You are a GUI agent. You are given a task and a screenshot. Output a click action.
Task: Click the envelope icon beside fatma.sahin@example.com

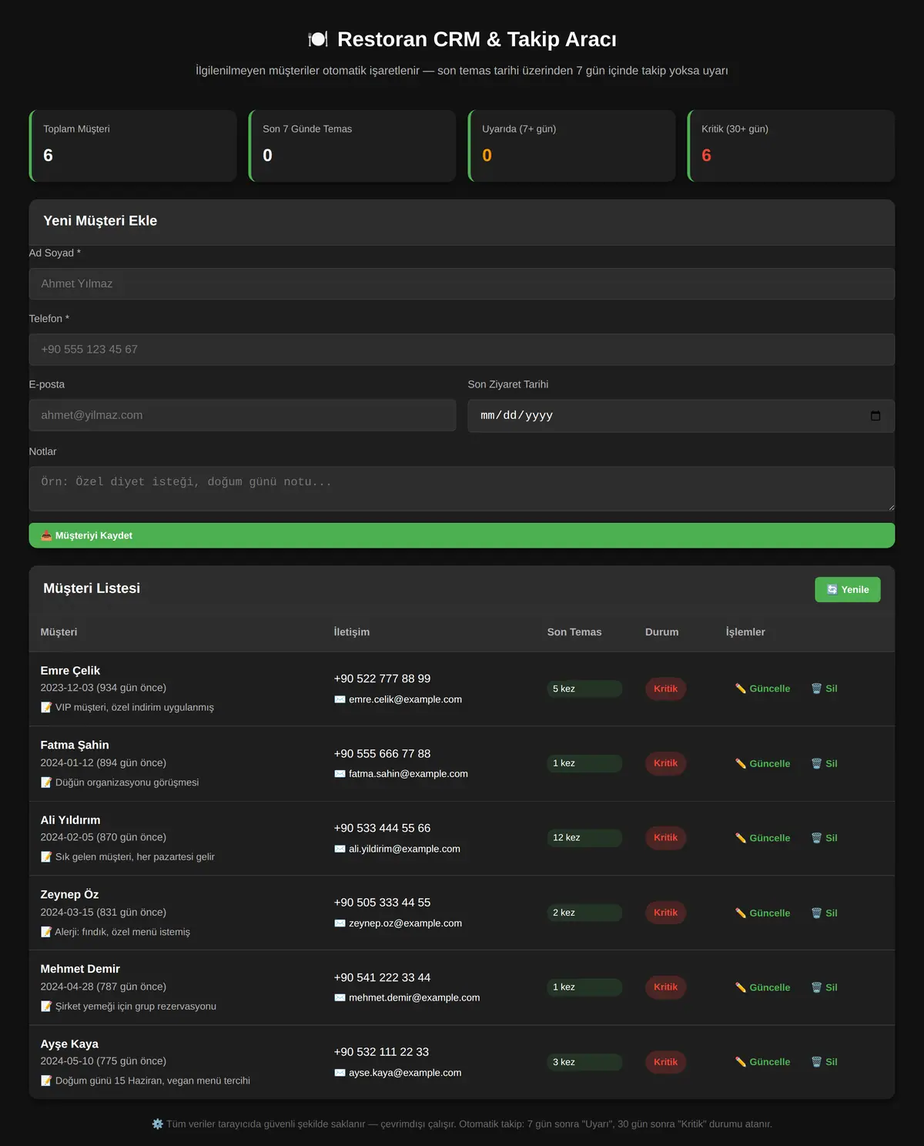point(340,774)
